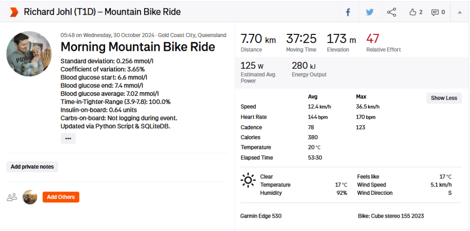Click the Morning Mountain Bike Ride title
The height and width of the screenshot is (231, 470).
click(x=138, y=47)
